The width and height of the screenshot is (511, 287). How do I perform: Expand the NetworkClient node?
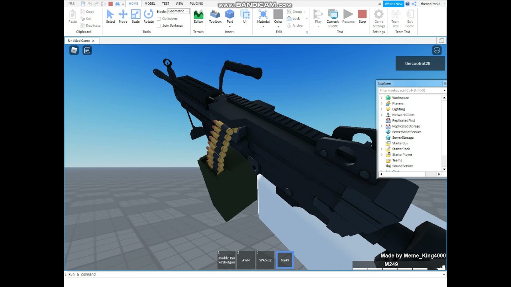(x=381, y=115)
